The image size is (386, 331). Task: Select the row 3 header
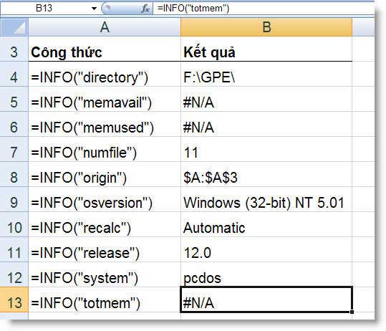click(14, 52)
